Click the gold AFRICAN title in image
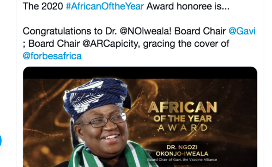The width and height of the screenshot is (272, 167). tap(183, 107)
